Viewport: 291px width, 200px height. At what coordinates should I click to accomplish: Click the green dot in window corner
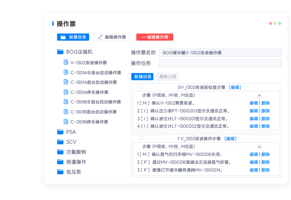[280, 24]
